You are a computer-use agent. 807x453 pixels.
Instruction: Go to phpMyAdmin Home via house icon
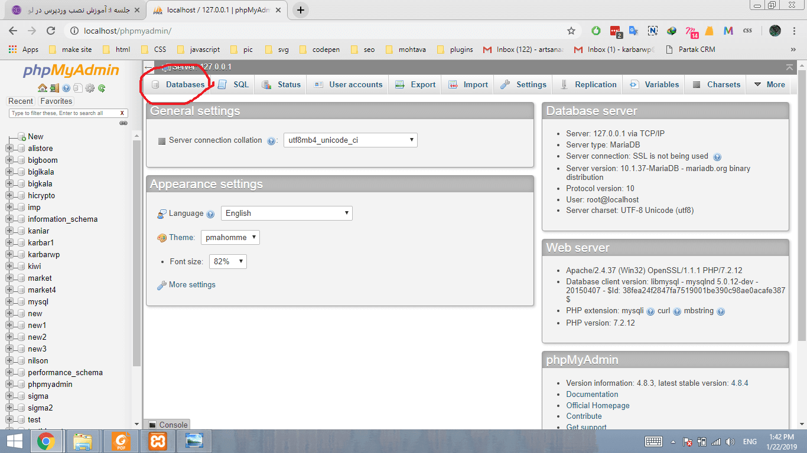pos(42,88)
